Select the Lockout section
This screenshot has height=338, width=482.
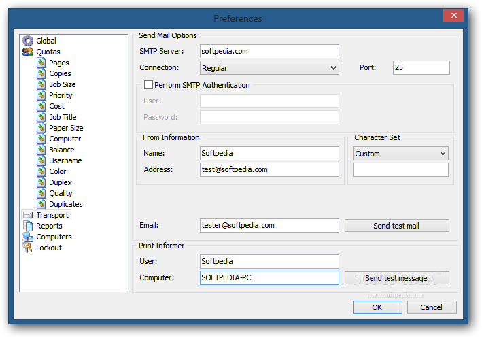click(x=49, y=248)
